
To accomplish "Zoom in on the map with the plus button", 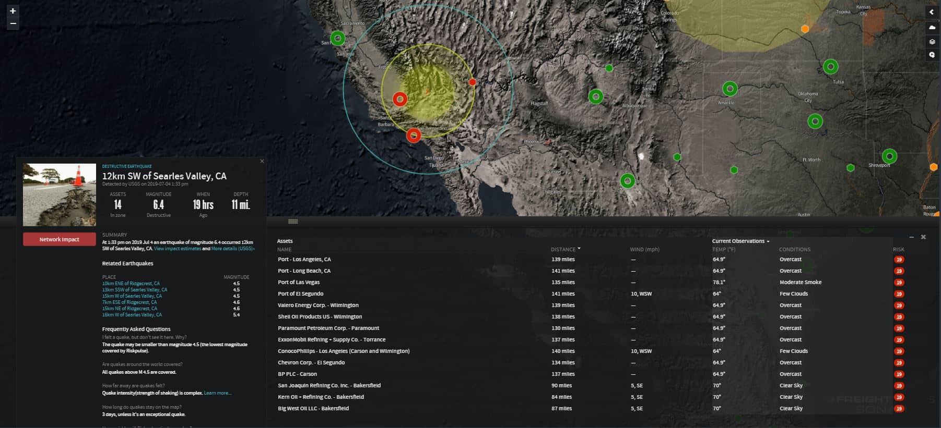I will (x=13, y=10).
